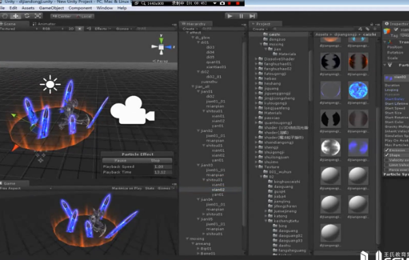409x260 pixels.
Task: Collapse the moxing folder in Project
Action: coord(261,44)
